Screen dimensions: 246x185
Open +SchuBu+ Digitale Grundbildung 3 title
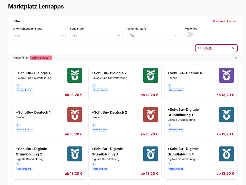(x=107, y=152)
